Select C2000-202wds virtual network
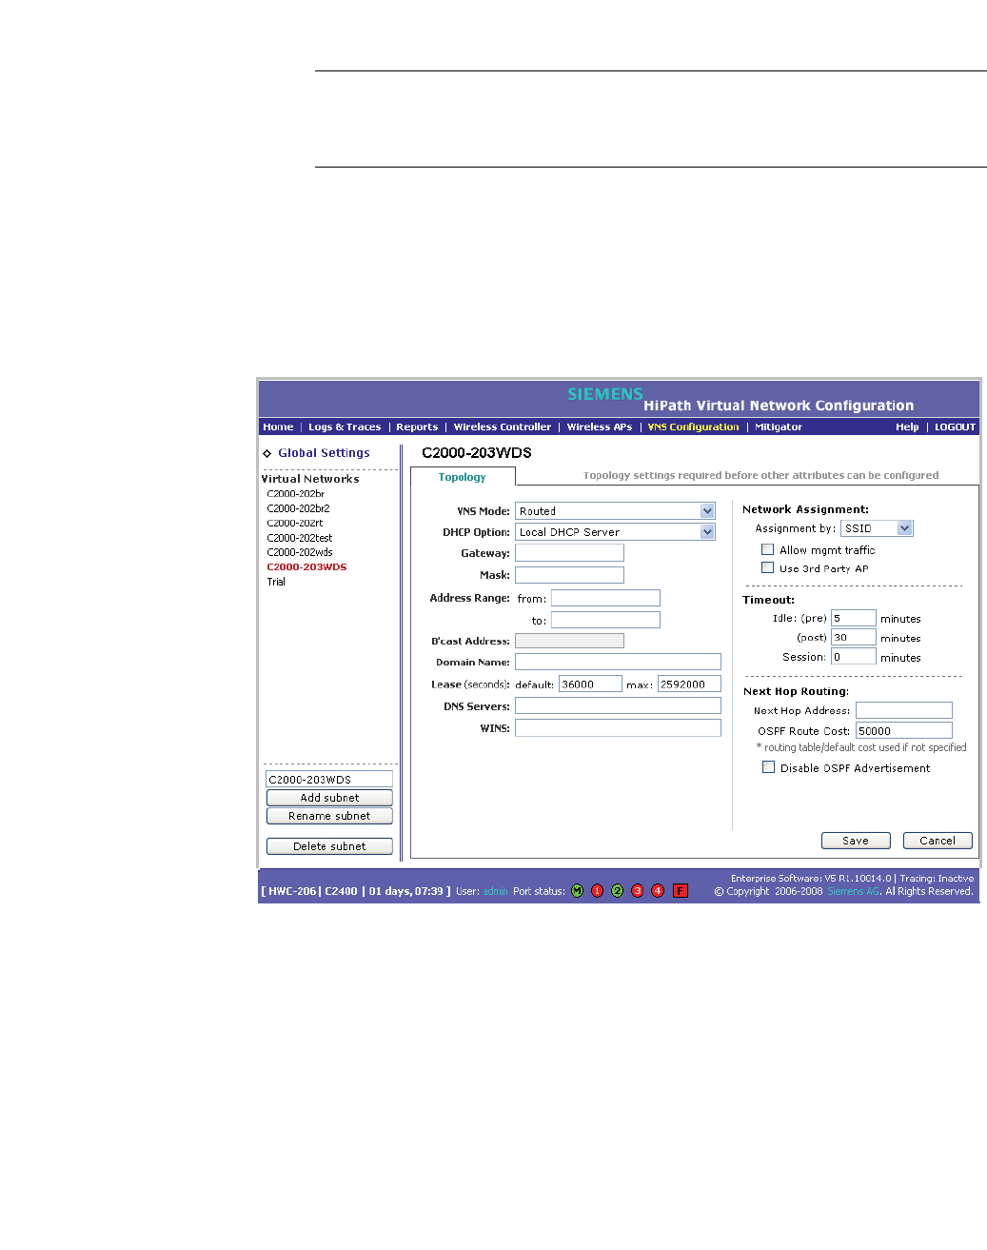The width and height of the screenshot is (987, 1250). point(300,552)
